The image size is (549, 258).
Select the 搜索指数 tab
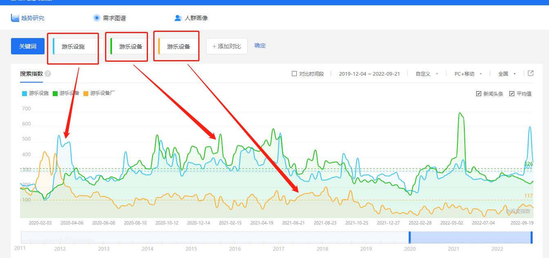31,74
